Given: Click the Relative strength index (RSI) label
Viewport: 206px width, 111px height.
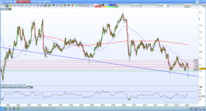Looking at the screenshot, I should click(x=13, y=87).
